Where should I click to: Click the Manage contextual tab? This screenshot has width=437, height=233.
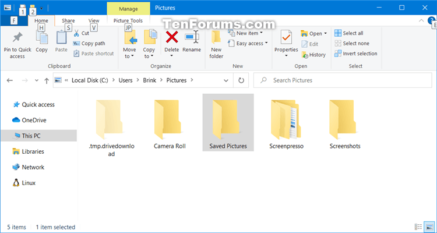129,9
